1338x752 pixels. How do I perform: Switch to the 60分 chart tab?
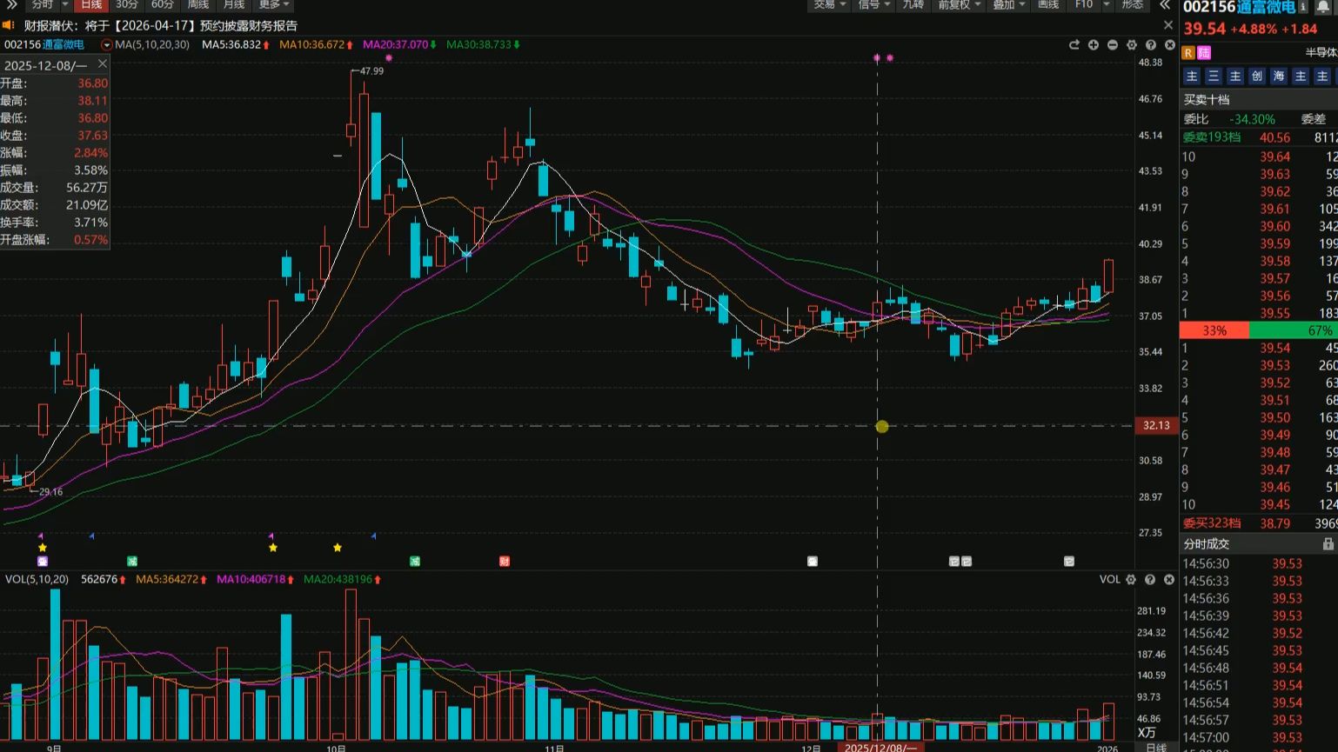coord(163,4)
